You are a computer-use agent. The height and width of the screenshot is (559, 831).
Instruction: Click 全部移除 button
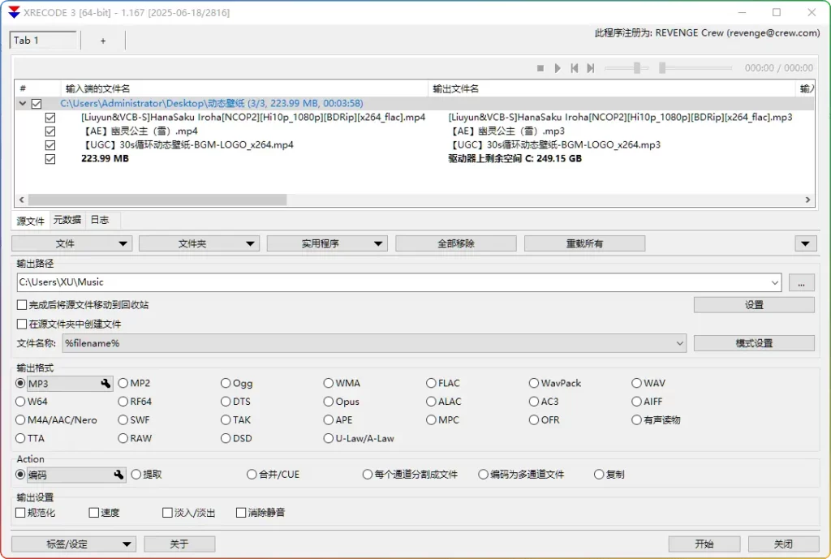[x=456, y=243]
